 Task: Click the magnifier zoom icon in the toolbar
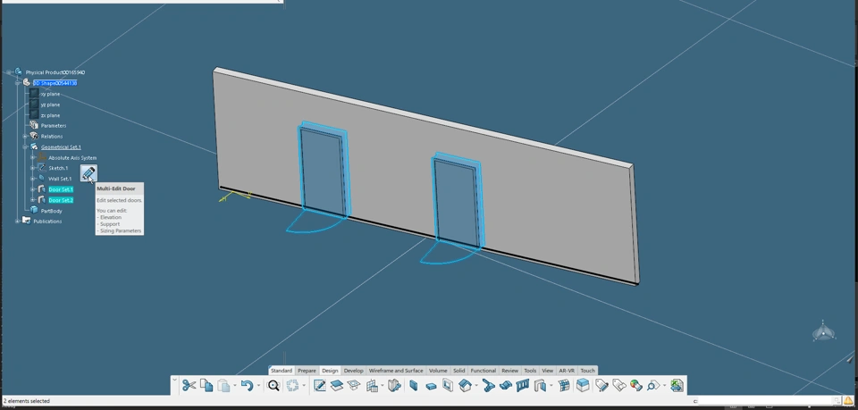273,385
